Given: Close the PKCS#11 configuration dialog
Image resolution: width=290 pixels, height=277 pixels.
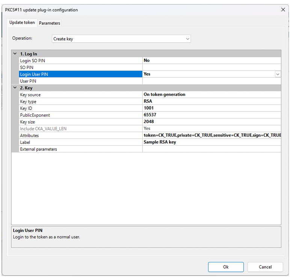Looking at the screenshot, I should (x=283, y=10).
